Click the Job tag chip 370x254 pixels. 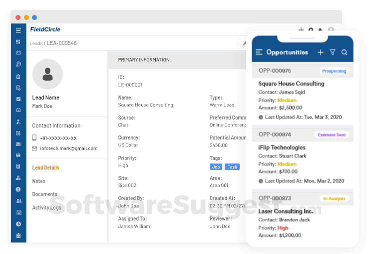point(216,167)
